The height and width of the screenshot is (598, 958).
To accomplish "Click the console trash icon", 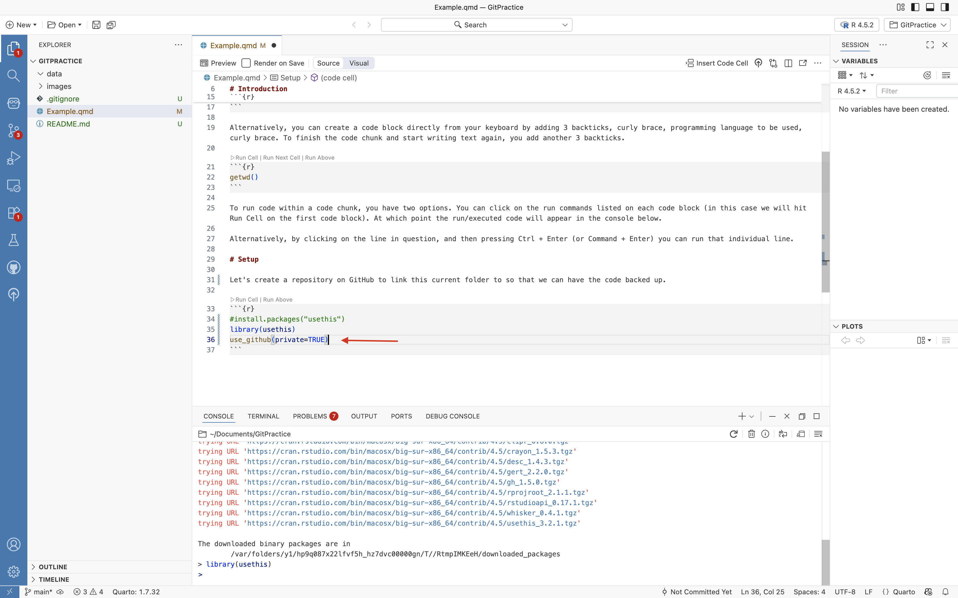I will click(751, 434).
